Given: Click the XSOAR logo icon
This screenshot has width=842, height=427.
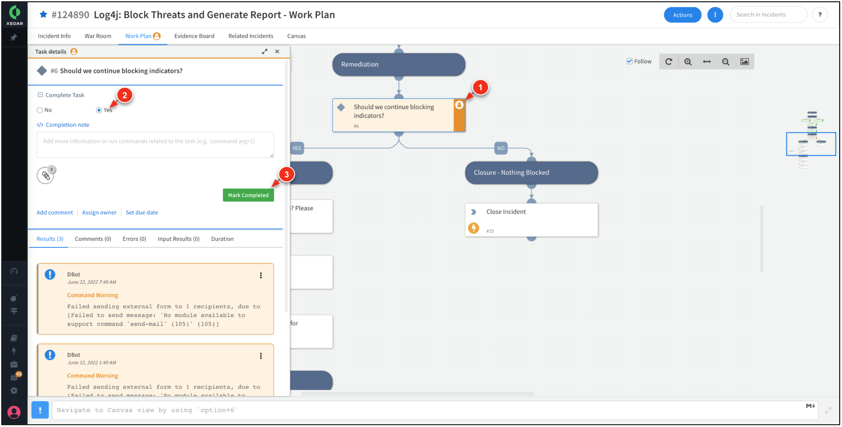Looking at the screenshot, I should pyautogui.click(x=14, y=15).
